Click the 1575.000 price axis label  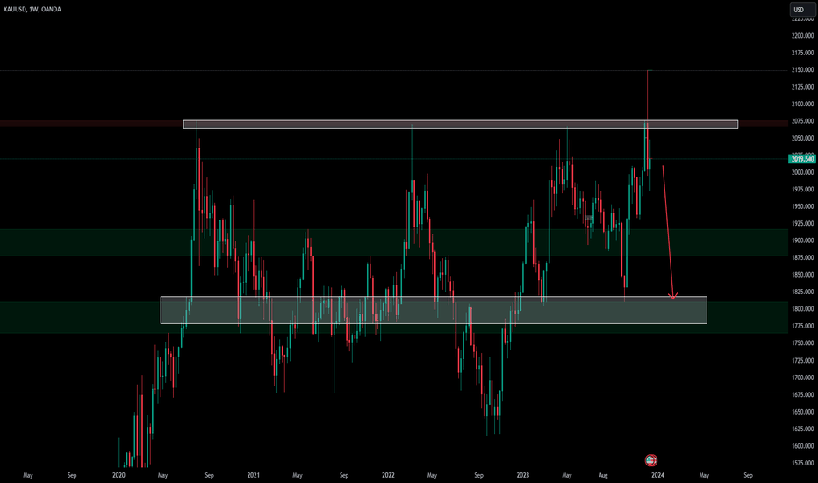click(x=802, y=463)
